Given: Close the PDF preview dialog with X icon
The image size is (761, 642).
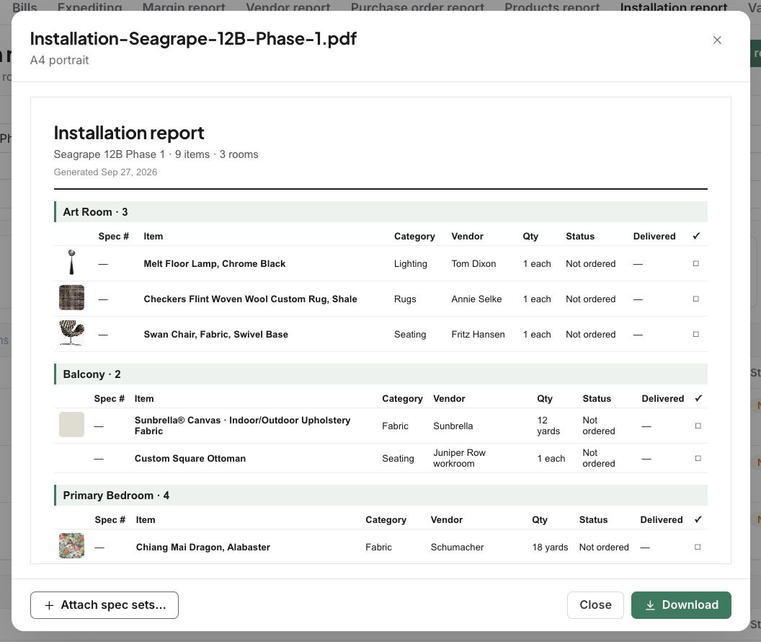Looking at the screenshot, I should pyautogui.click(x=717, y=40).
